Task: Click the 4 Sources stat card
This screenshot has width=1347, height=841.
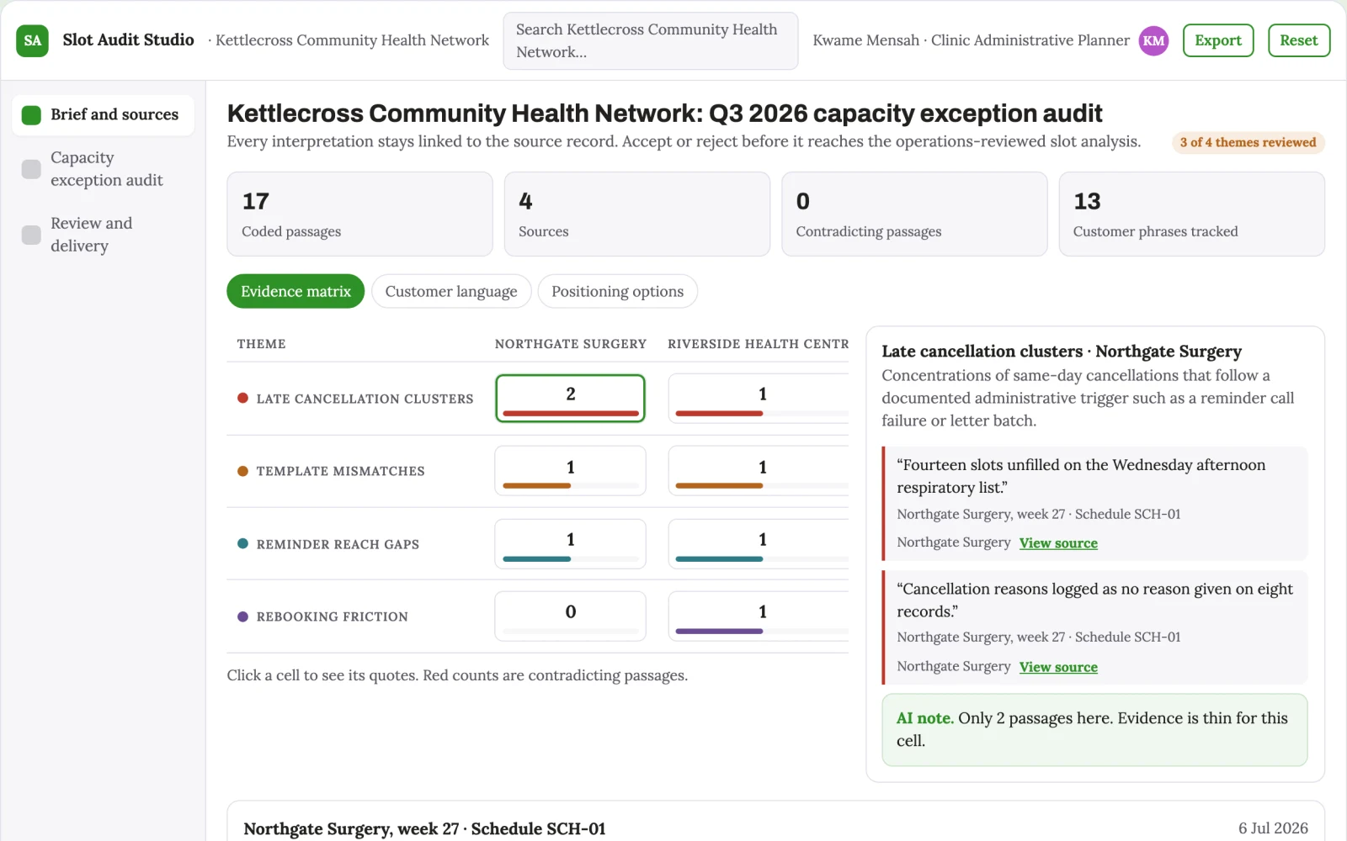Action: pyautogui.click(x=636, y=214)
